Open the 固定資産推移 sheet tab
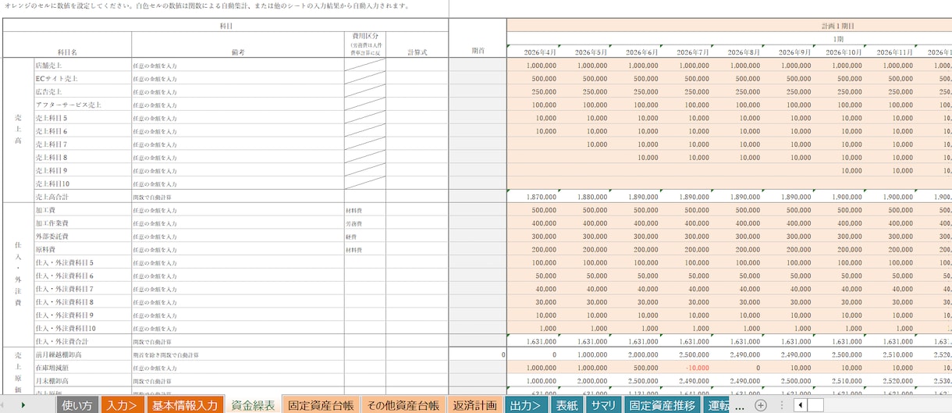 point(662,405)
